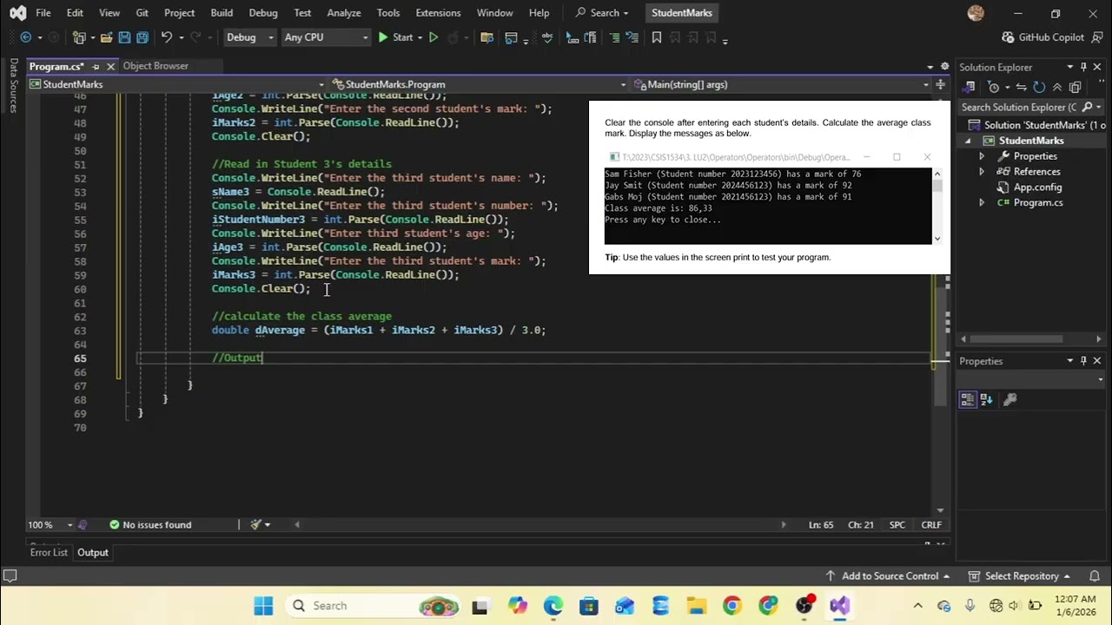This screenshot has width=1112, height=625.
Task: Select the Output tab at bottom
Action: coord(93,552)
